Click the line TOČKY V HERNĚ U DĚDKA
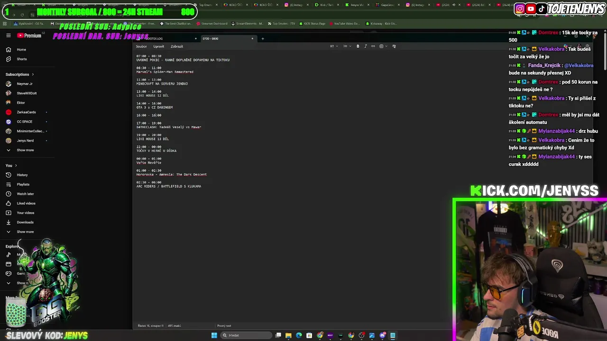 click(x=156, y=151)
